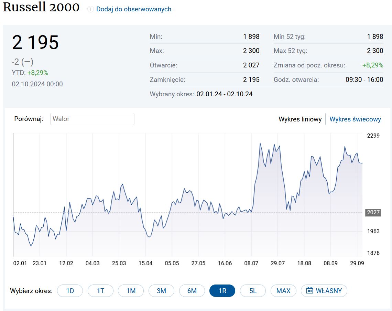Choose the 1T weekly period
Image resolution: width=392 pixels, height=311 pixels.
(x=100, y=291)
